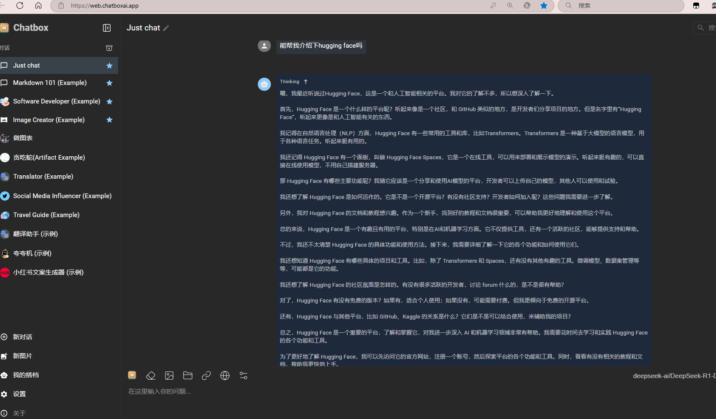716x419 pixels.
Task: Click the user avatar icon
Action: click(x=264, y=46)
